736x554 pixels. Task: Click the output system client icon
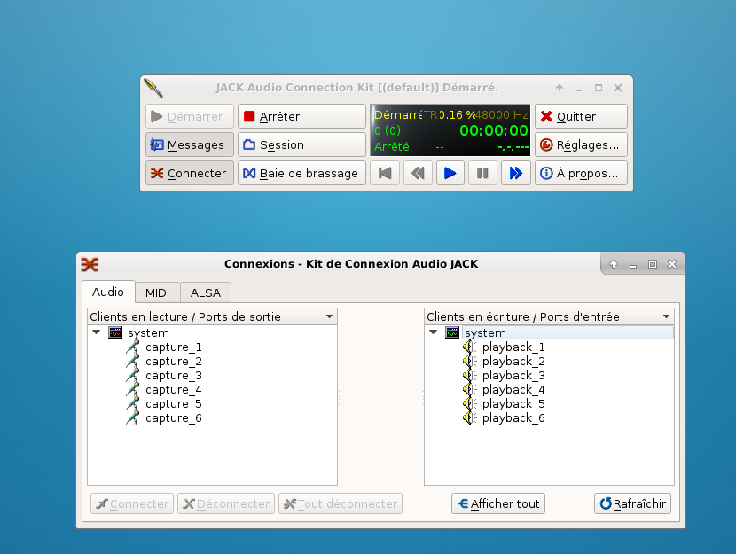tap(115, 332)
